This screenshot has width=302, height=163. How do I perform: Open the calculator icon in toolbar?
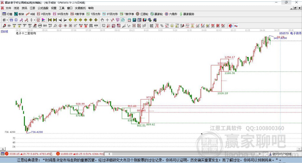coord(134,20)
